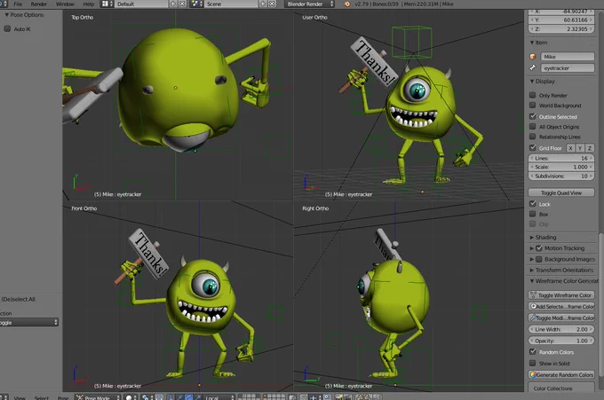Click the Y location value field

[561, 20]
